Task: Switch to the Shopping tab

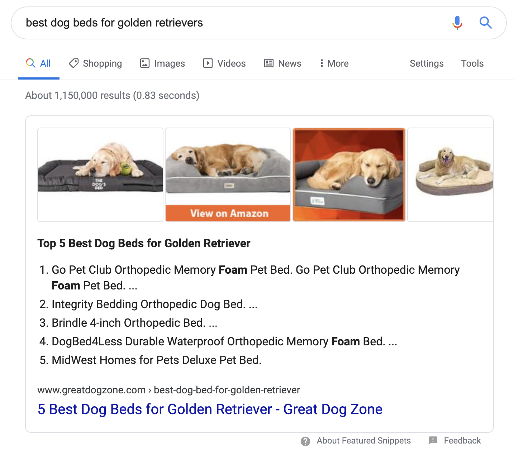Action: (x=95, y=63)
